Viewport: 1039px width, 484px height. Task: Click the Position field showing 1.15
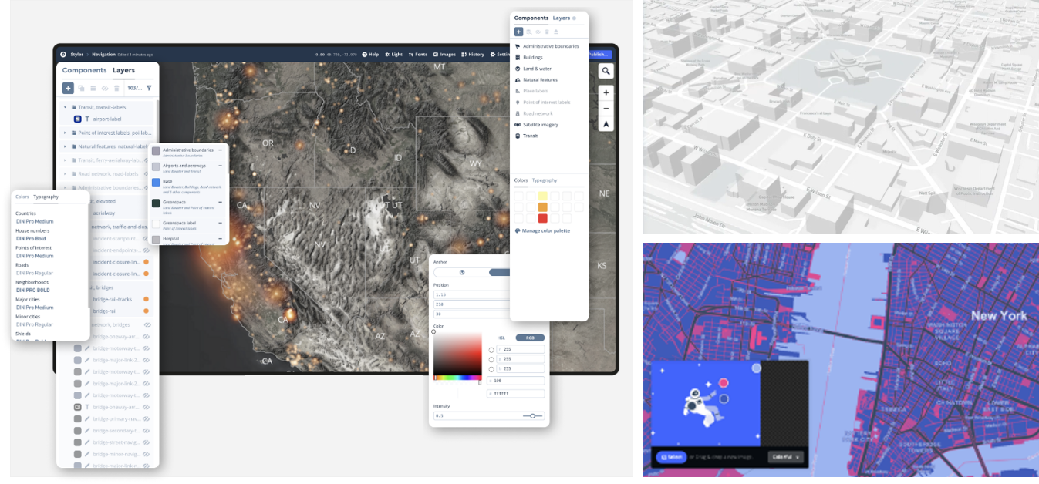point(472,295)
